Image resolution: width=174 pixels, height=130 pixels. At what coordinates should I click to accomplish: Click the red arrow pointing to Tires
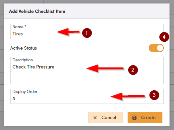point(68,32)
